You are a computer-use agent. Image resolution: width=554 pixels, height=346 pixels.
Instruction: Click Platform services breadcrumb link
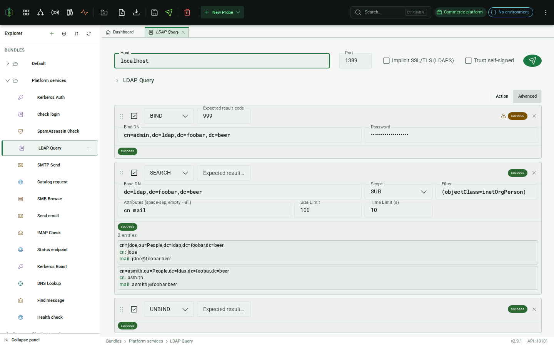146,341
